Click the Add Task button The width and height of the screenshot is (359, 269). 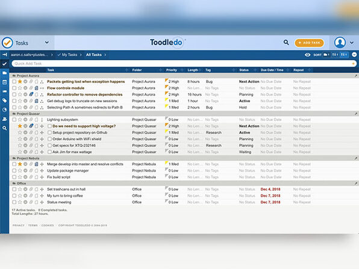tap(309, 43)
